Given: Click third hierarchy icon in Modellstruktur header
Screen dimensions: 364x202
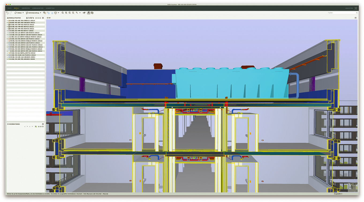Looking at the screenshot, I should tap(31, 18).
